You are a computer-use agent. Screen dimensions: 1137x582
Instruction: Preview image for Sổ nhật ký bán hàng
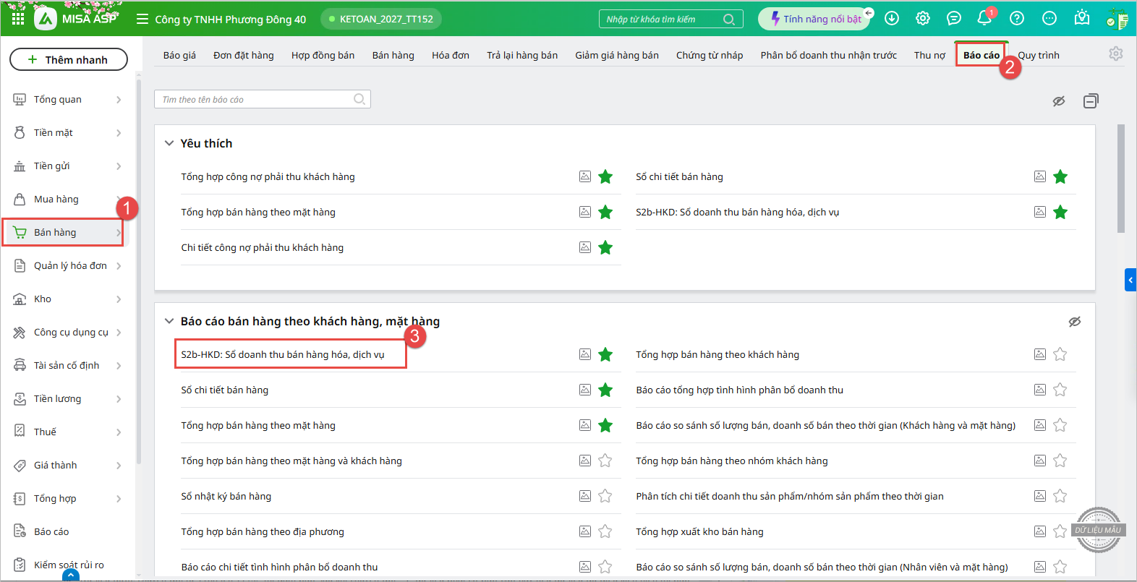point(585,496)
